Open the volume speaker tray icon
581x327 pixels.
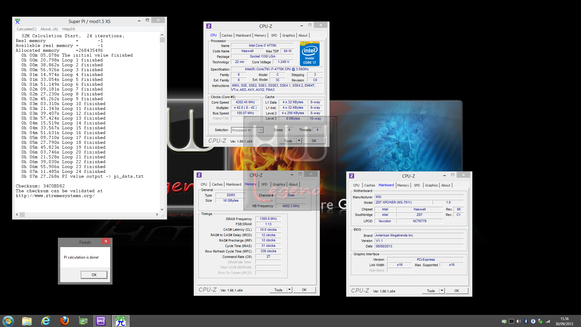click(x=519, y=321)
